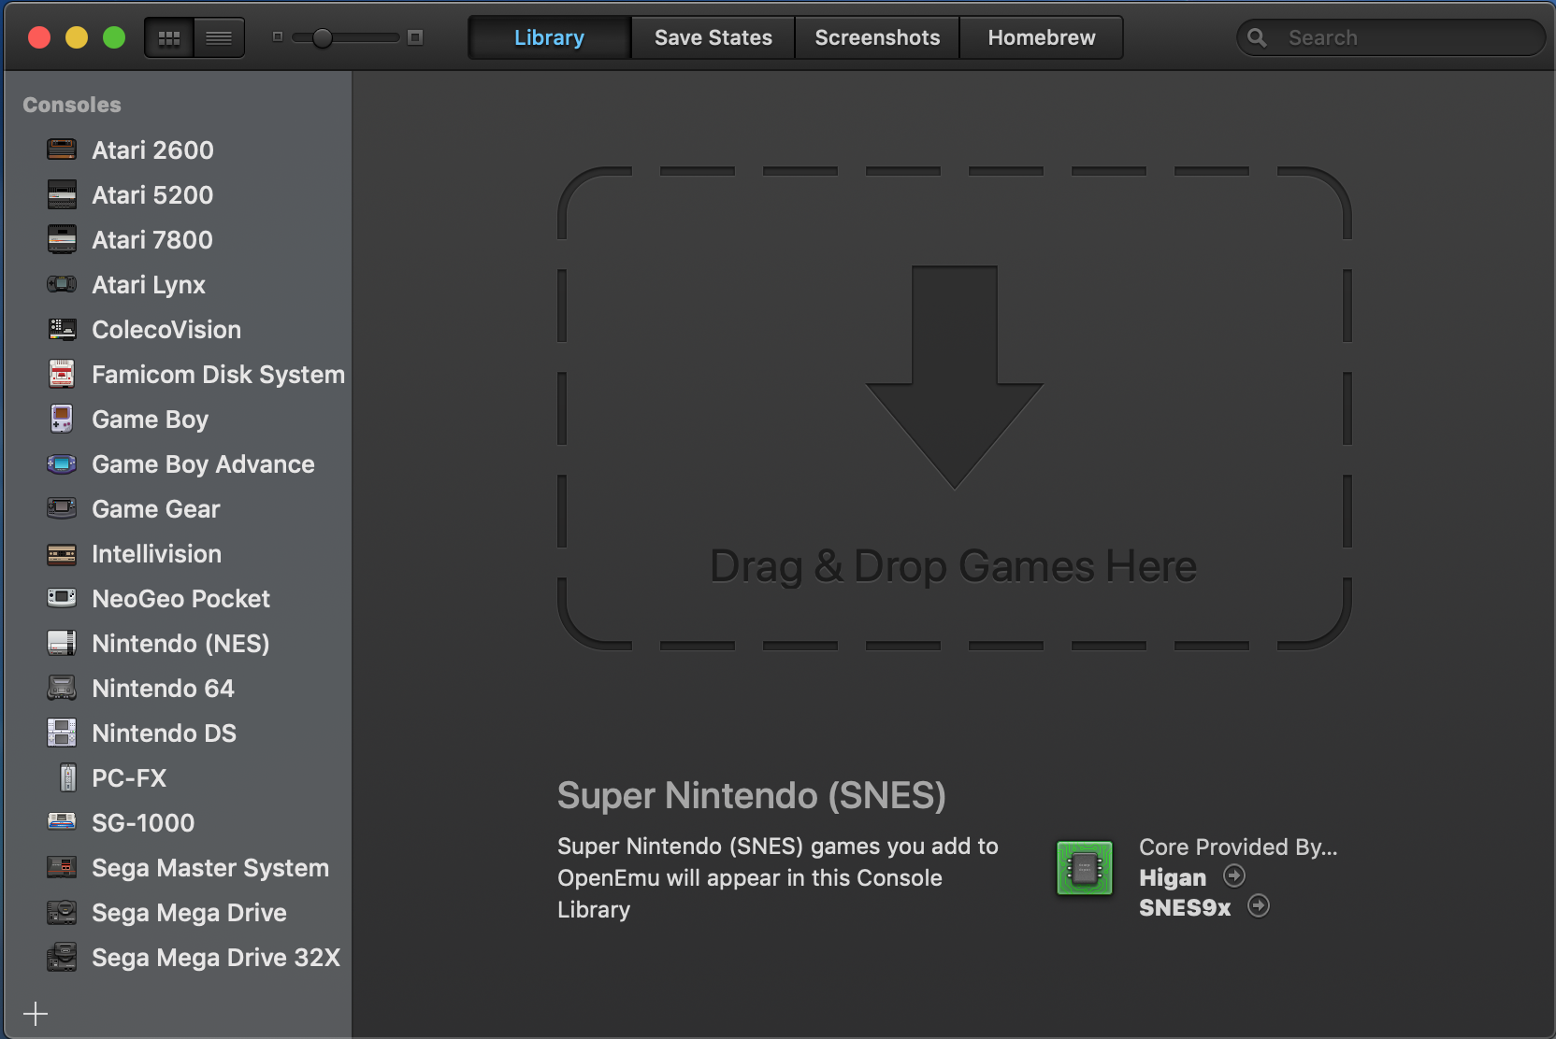Click the Sega Master System icon
This screenshot has width=1556, height=1039.
tap(62, 867)
